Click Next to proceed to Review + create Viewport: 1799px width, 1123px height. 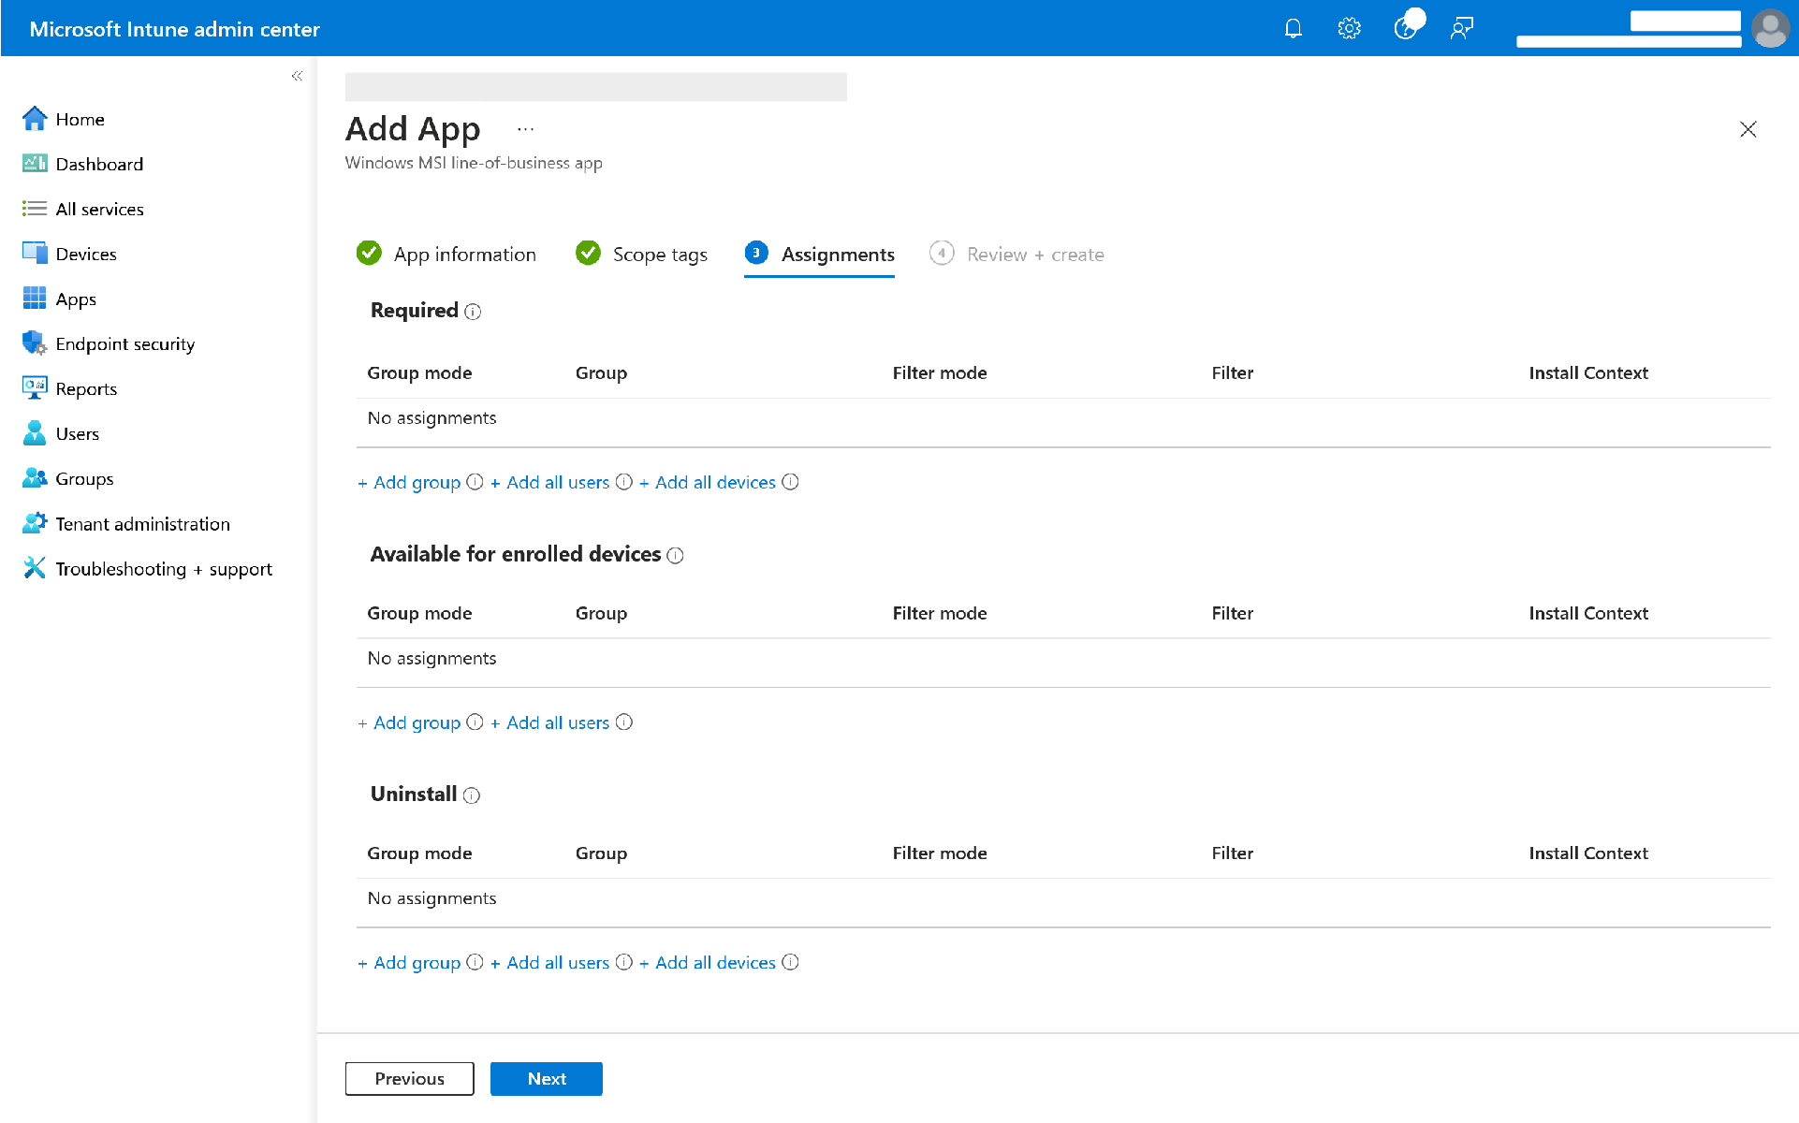click(x=546, y=1078)
